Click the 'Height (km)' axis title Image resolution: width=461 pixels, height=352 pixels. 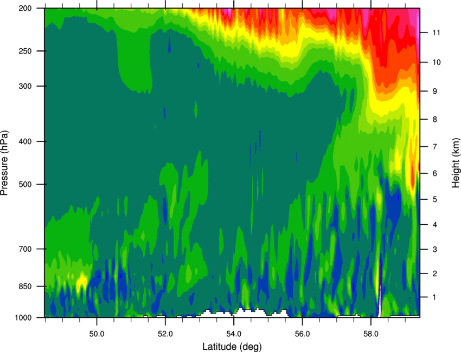pos(456,163)
